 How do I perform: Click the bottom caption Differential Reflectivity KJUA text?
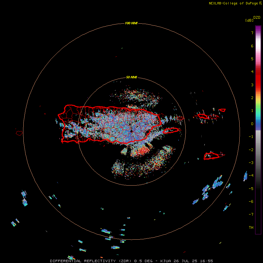click(131, 261)
